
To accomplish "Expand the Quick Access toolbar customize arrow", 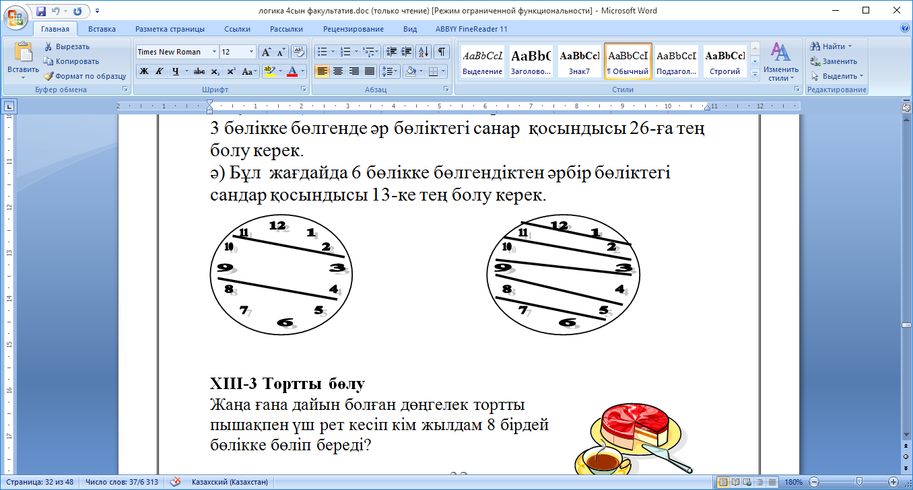I will [x=97, y=11].
